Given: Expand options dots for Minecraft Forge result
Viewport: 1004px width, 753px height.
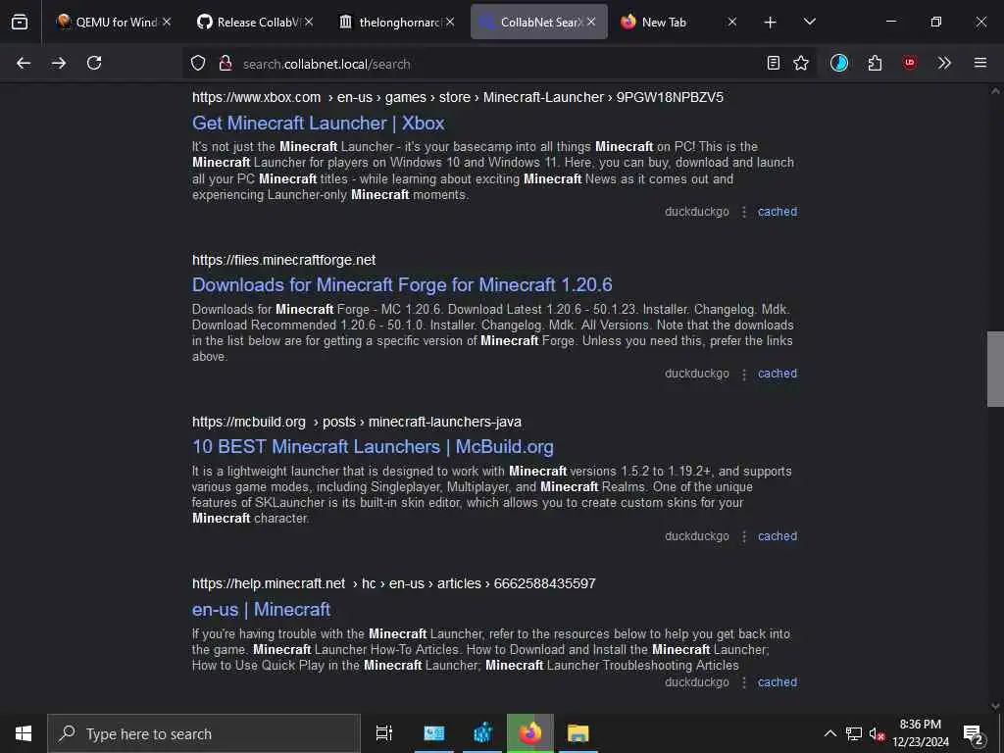Looking at the screenshot, I should 743,374.
